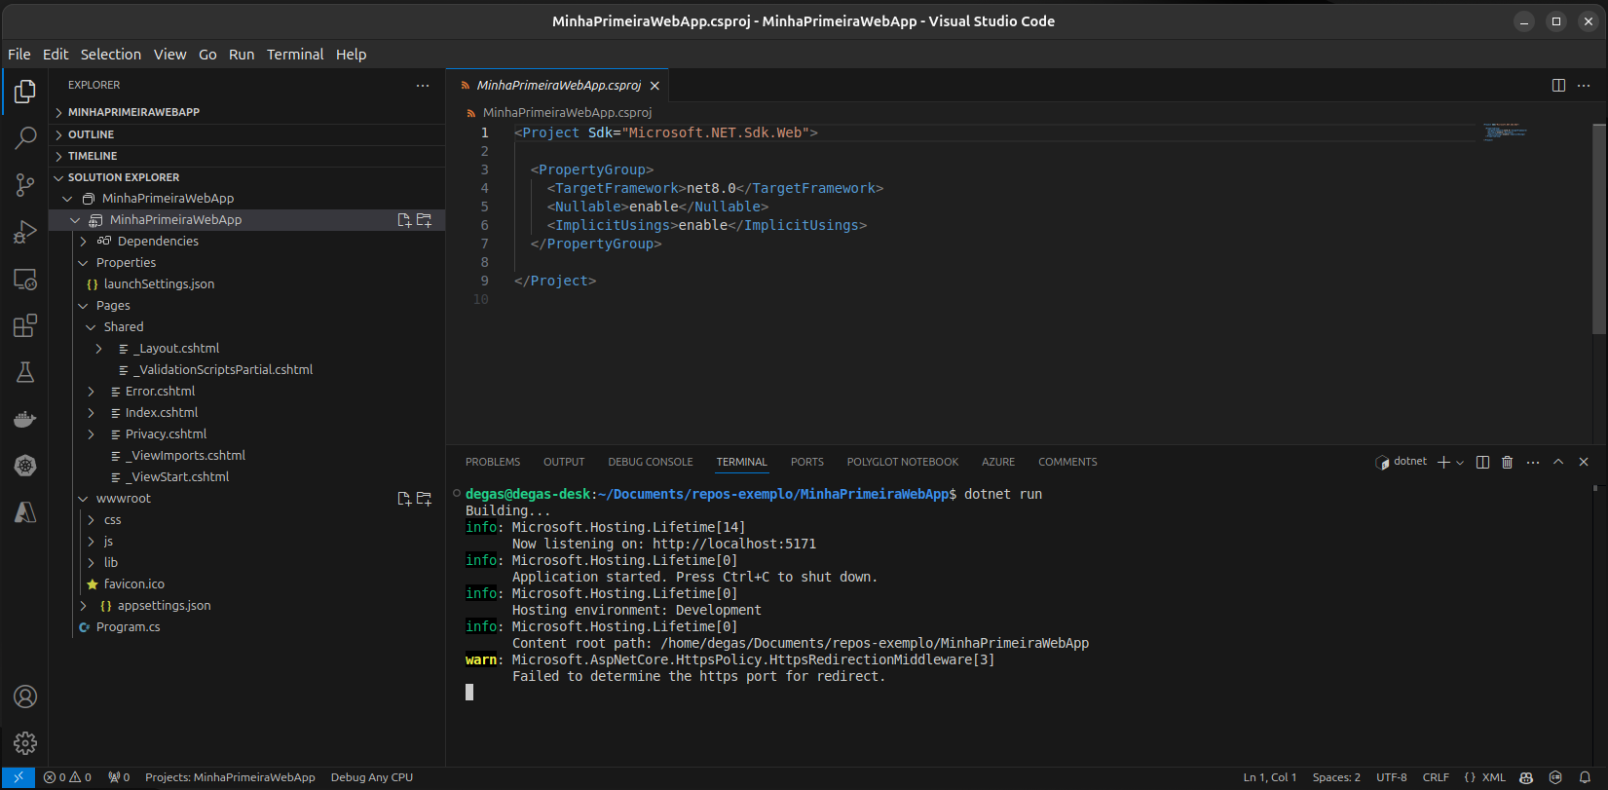This screenshot has height=790, width=1608.
Task: Collapse the Properties folder
Action: click(x=84, y=263)
